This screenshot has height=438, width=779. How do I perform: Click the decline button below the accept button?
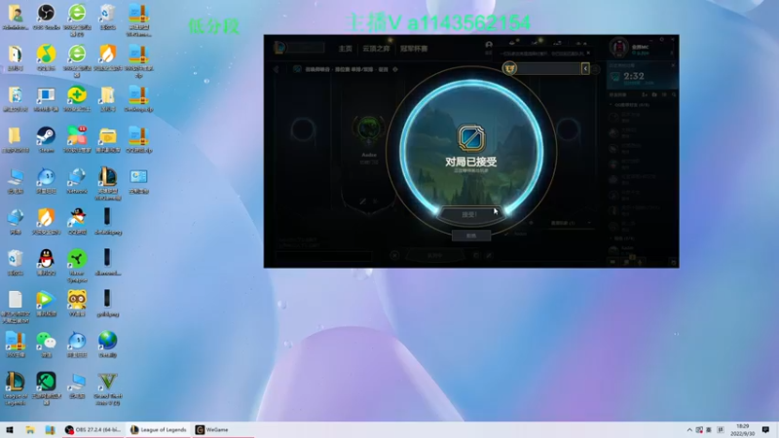[x=471, y=236]
